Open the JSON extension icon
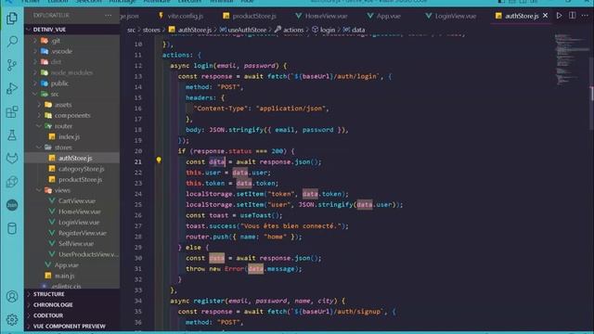Viewport: 594px width, 334px height. [12, 205]
